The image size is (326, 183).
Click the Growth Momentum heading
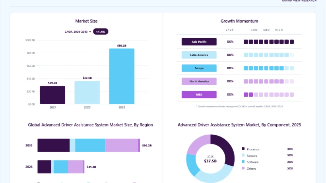[x=239, y=21]
